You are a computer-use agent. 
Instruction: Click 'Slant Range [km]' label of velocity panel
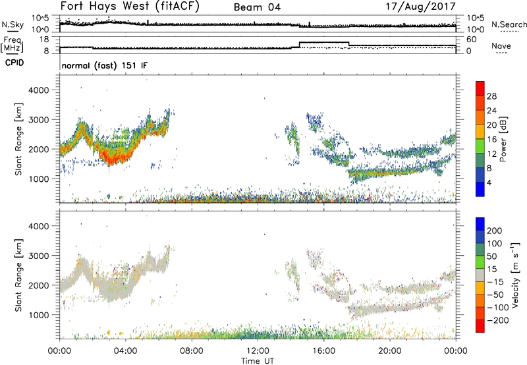(18, 275)
